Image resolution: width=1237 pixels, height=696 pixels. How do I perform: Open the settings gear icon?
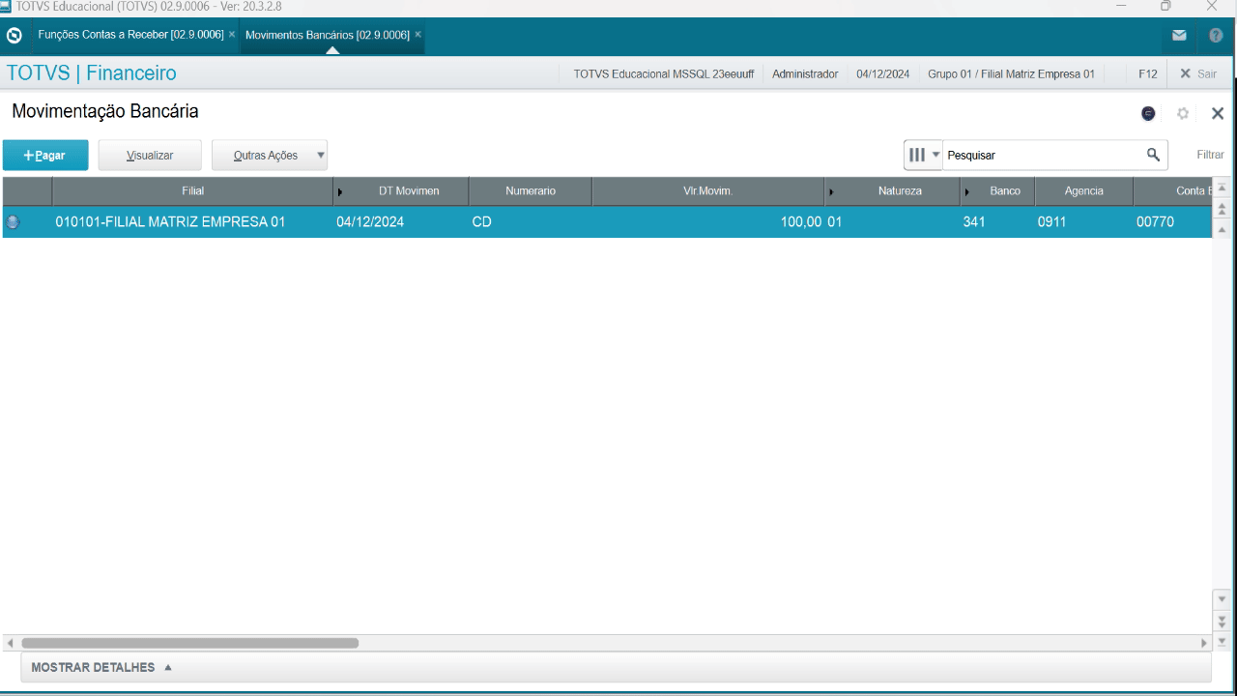tap(1182, 113)
